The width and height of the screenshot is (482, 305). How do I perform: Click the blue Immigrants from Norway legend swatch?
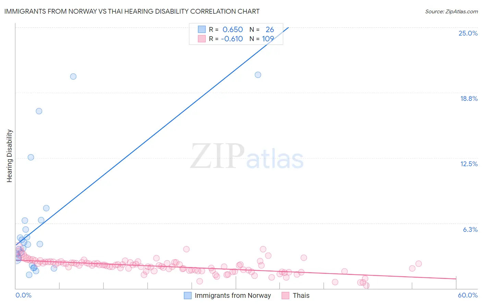click(x=188, y=295)
